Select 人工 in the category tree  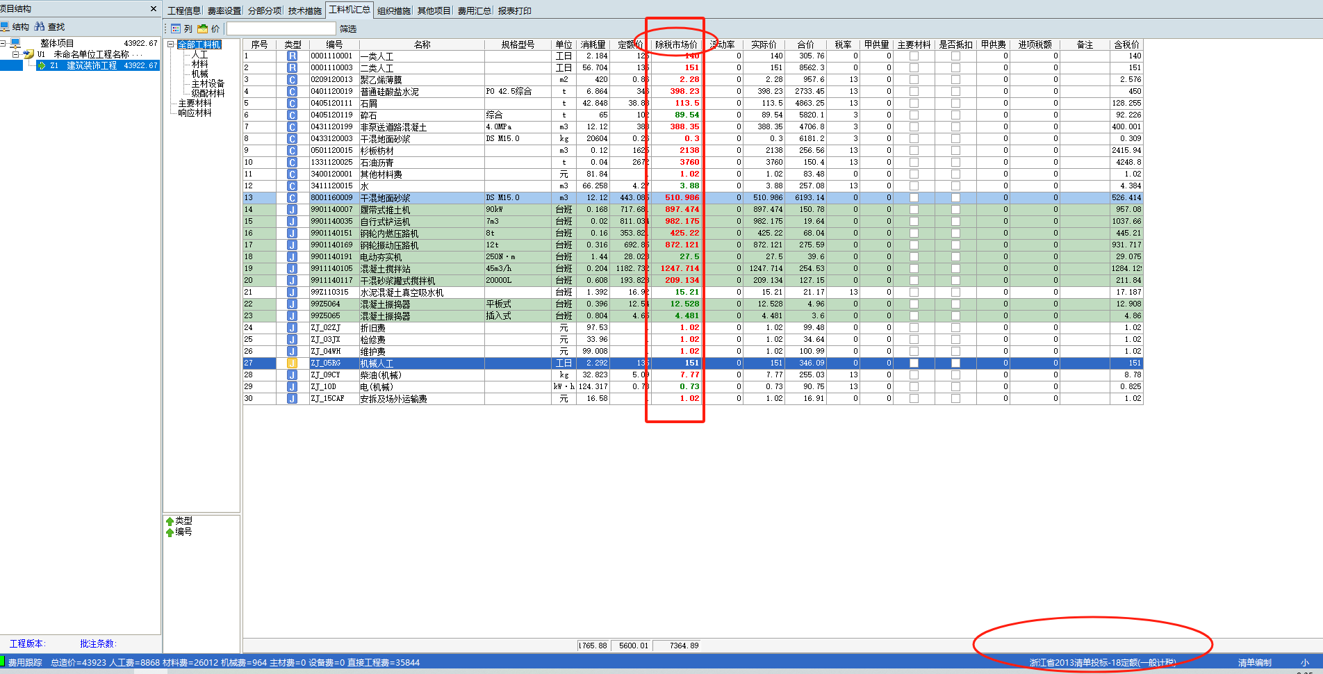click(x=199, y=54)
